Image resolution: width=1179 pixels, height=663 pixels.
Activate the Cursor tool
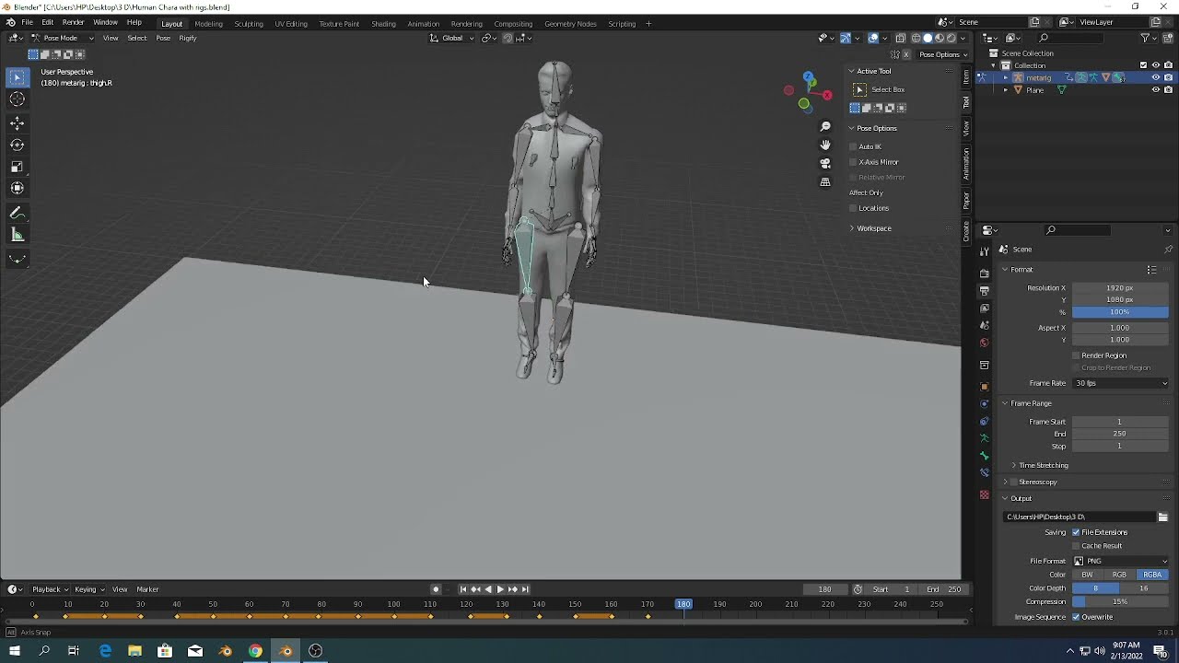coord(17,99)
